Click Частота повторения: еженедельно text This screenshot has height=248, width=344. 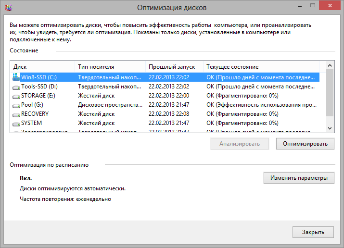(65, 199)
